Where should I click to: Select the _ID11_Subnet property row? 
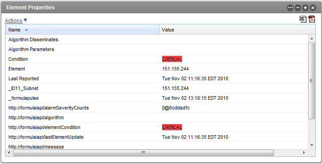[157, 88]
